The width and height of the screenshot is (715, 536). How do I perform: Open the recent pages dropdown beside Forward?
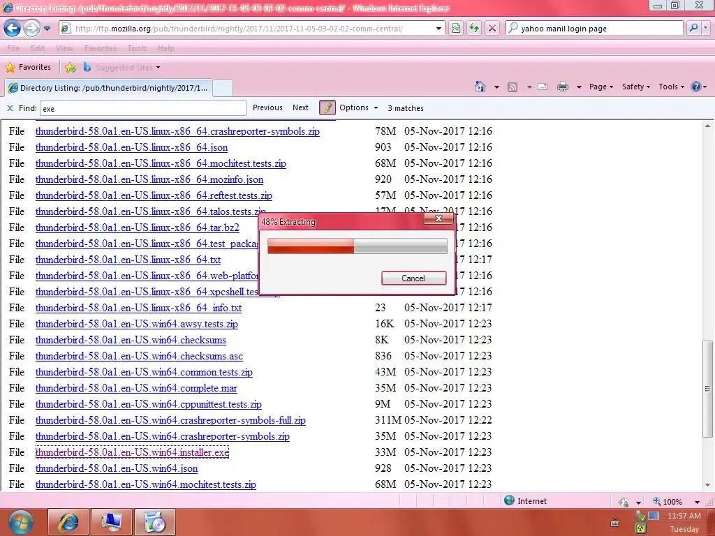[x=47, y=28]
